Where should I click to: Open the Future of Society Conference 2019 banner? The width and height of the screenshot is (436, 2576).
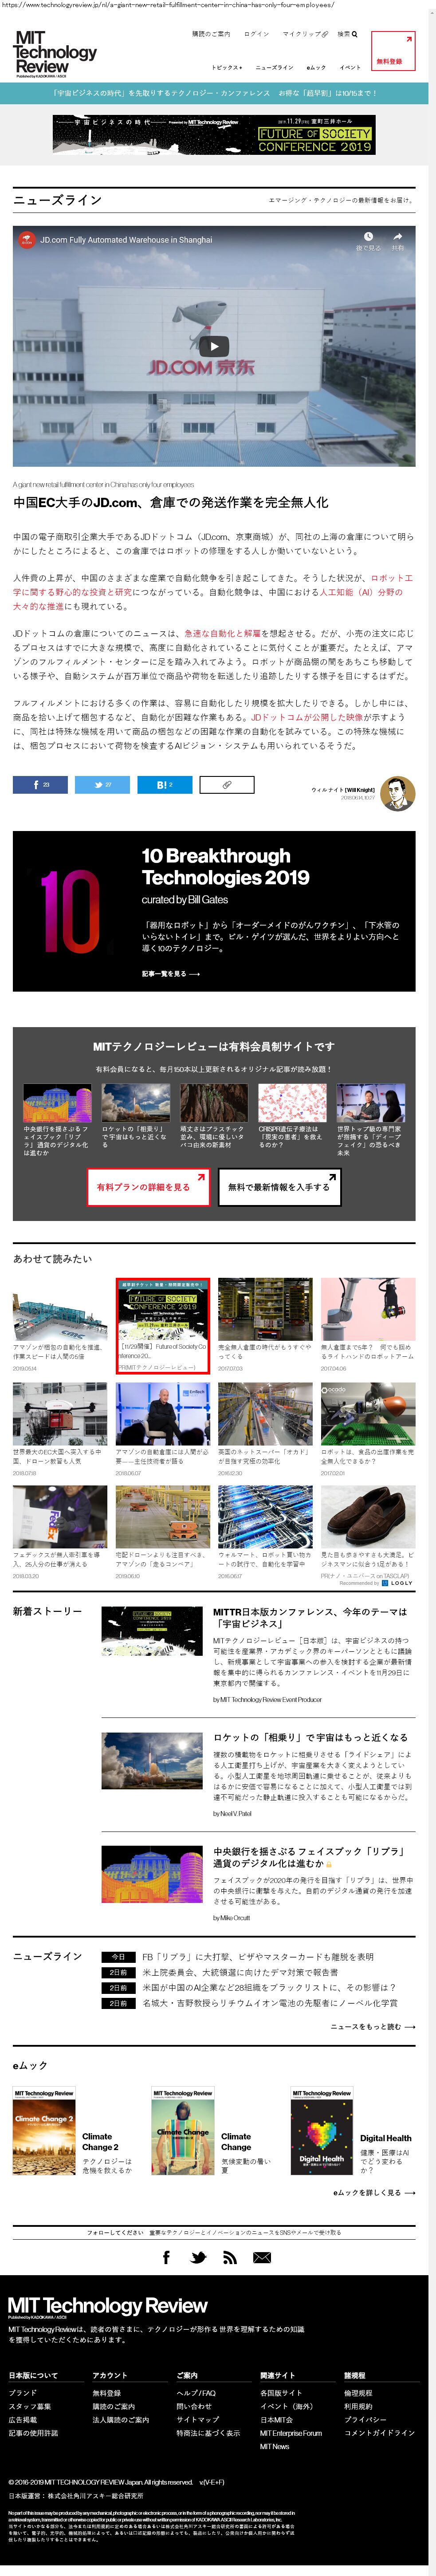pyautogui.click(x=214, y=135)
